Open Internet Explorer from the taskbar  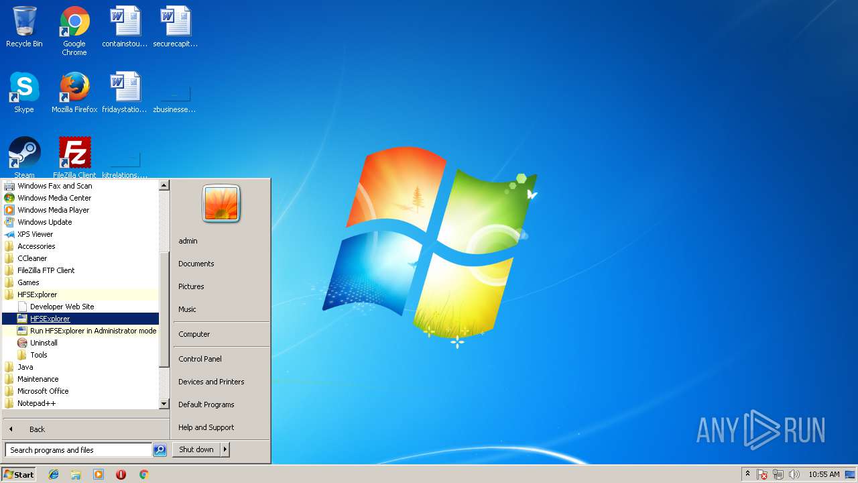tap(54, 474)
